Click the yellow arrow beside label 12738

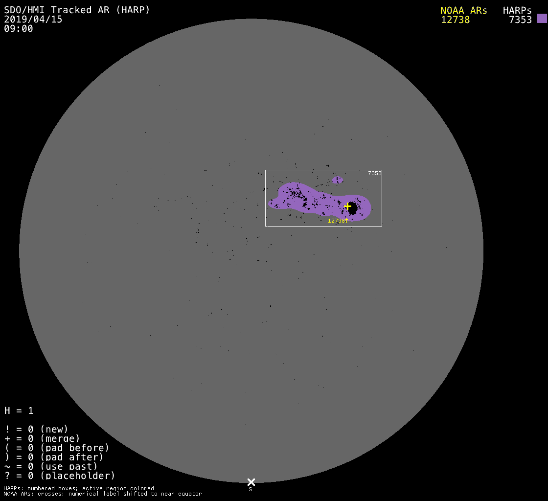[x=347, y=221]
